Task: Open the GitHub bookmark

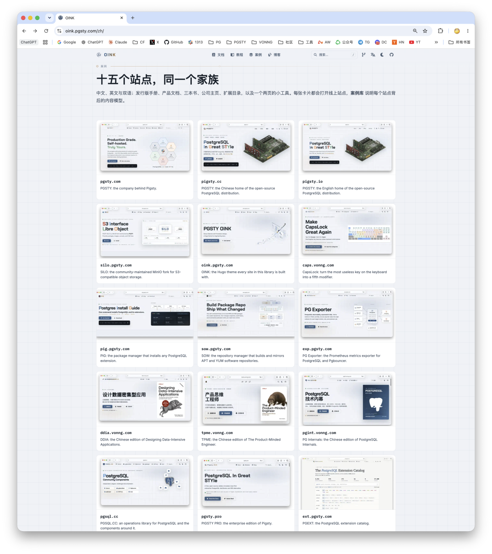Action: [174, 42]
